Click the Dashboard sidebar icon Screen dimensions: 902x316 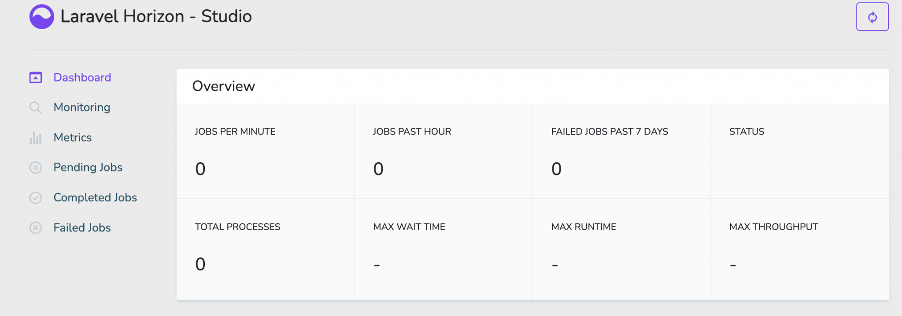tap(36, 78)
